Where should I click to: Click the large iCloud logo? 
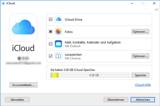23,28
